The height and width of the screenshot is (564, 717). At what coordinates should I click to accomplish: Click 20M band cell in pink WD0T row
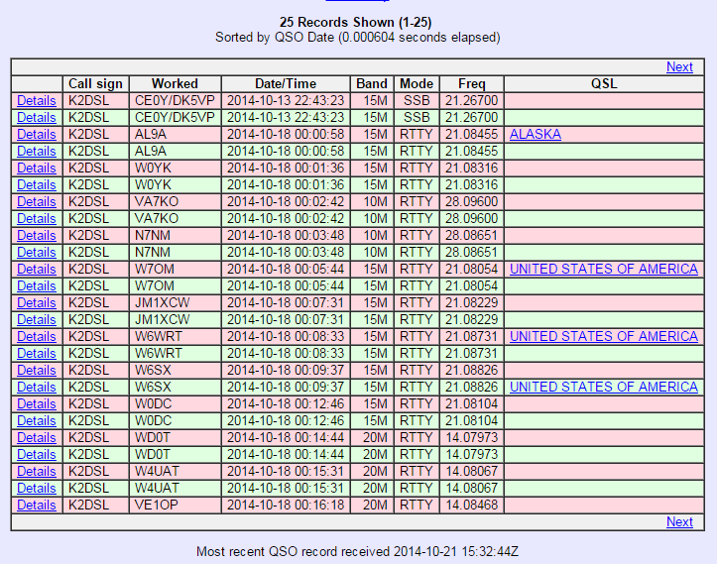[x=372, y=438]
